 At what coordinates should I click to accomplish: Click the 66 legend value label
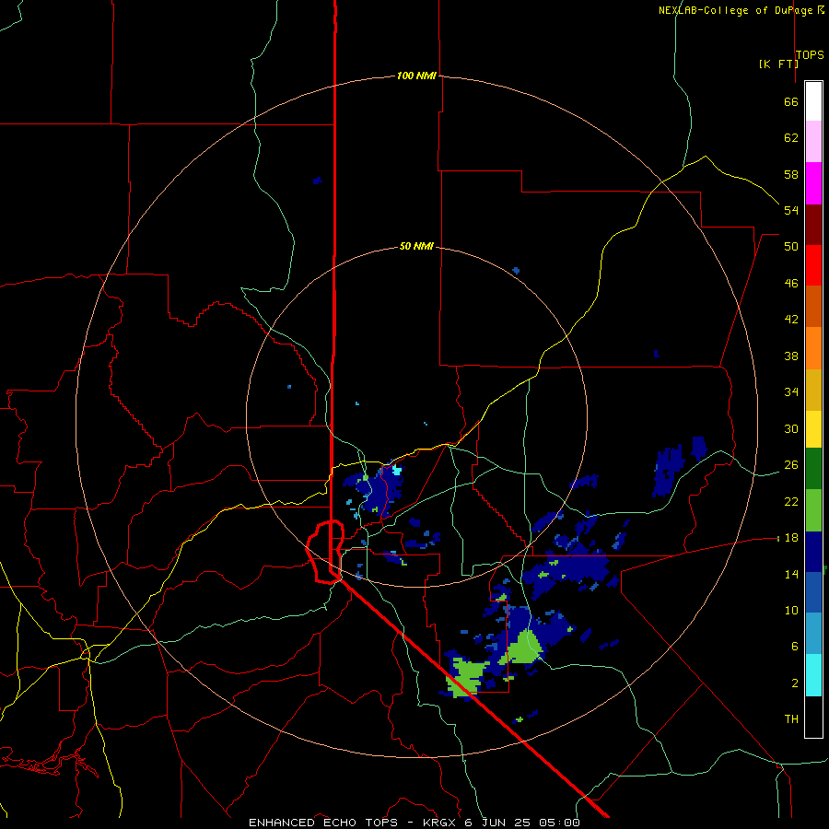click(x=791, y=102)
